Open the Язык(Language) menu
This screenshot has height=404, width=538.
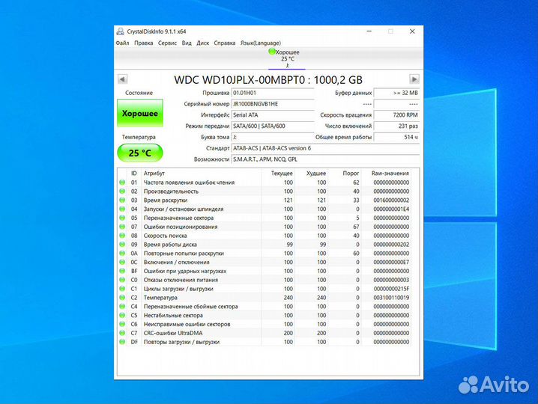261,43
